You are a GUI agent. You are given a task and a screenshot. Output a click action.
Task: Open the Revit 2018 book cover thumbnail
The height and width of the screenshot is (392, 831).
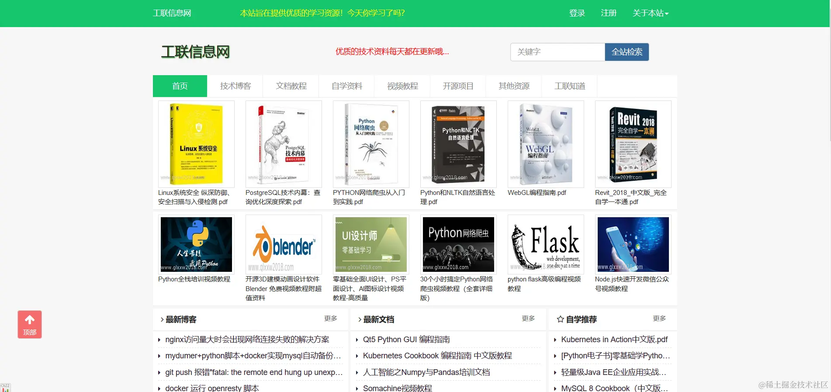pos(633,144)
